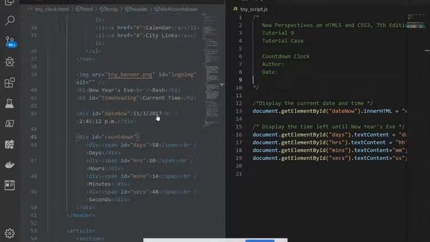
Task: Open the Testing flask icon
Action: tap(9, 103)
